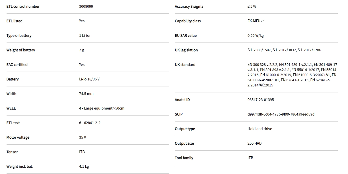Select the Motor voltage value 35 V
Viewport: 348px width, 174px height.
coord(83,137)
